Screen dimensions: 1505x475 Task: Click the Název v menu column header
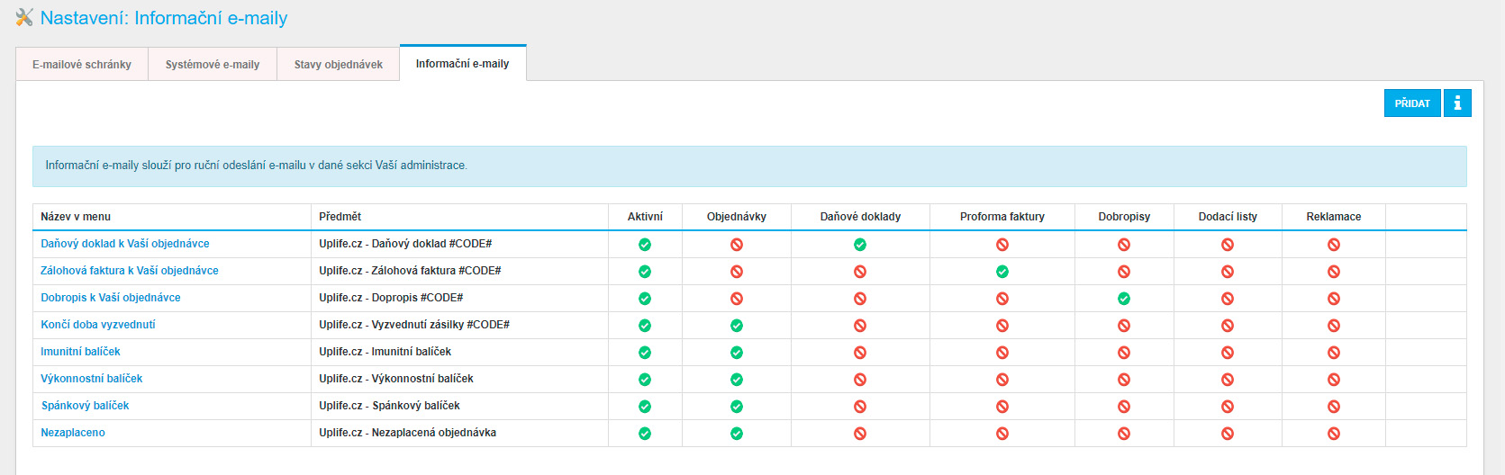(x=76, y=217)
